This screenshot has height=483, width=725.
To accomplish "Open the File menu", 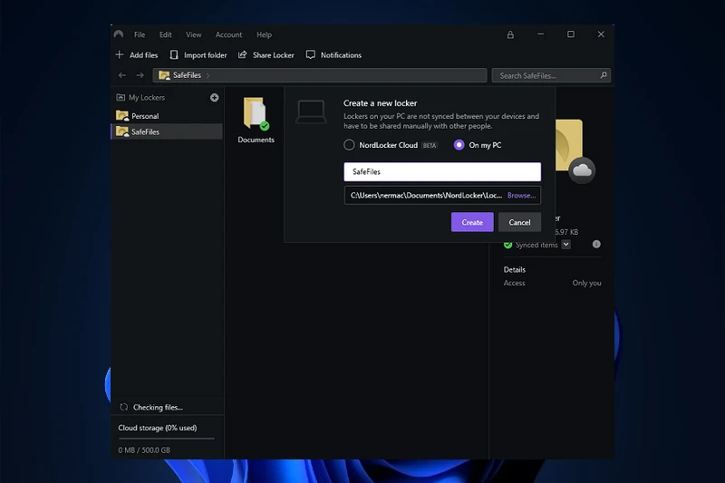I will tap(140, 35).
